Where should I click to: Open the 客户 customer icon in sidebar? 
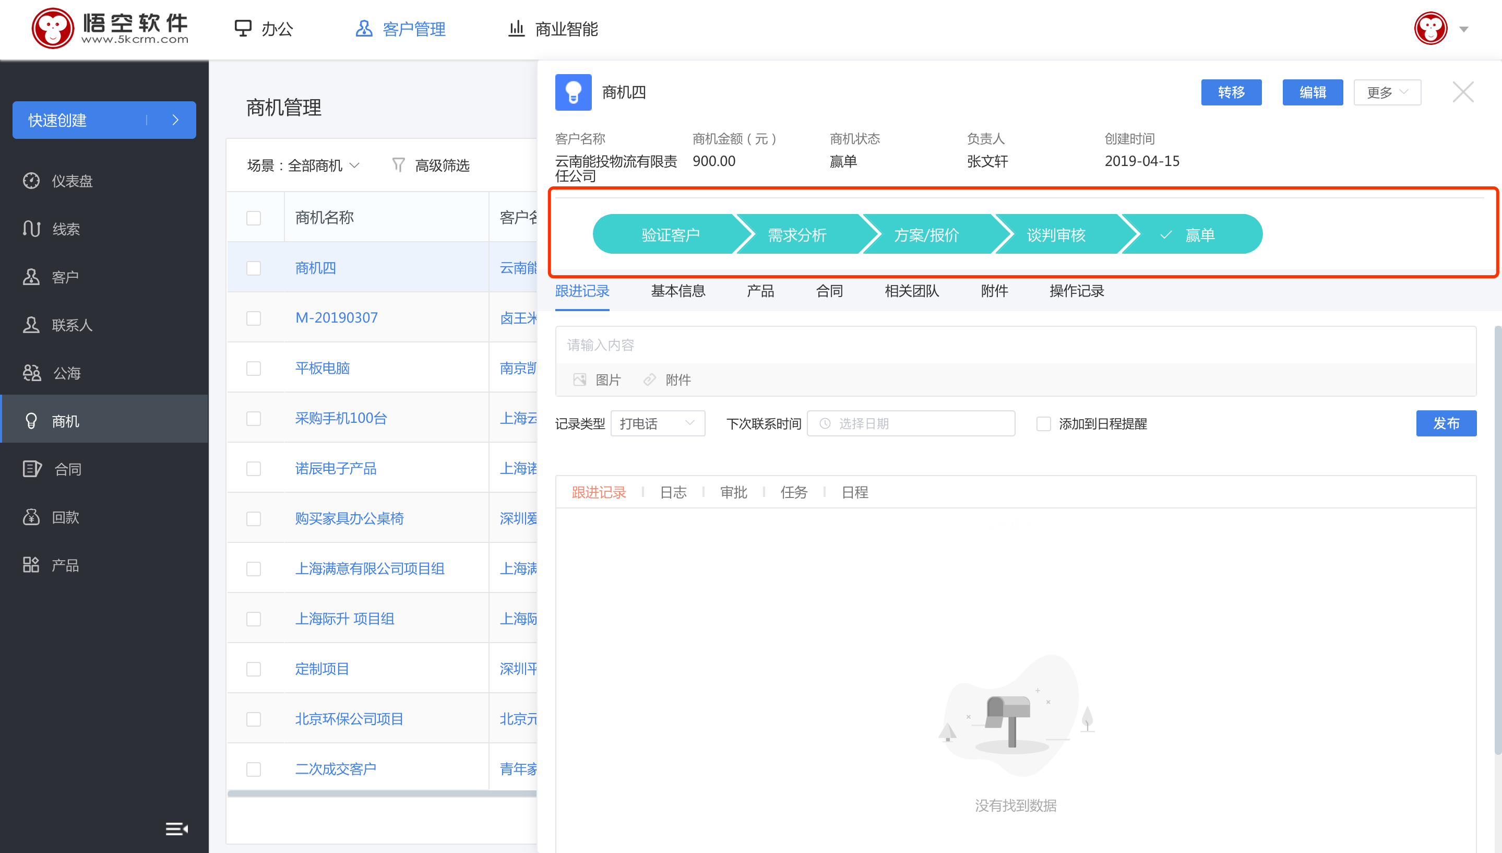coord(31,277)
